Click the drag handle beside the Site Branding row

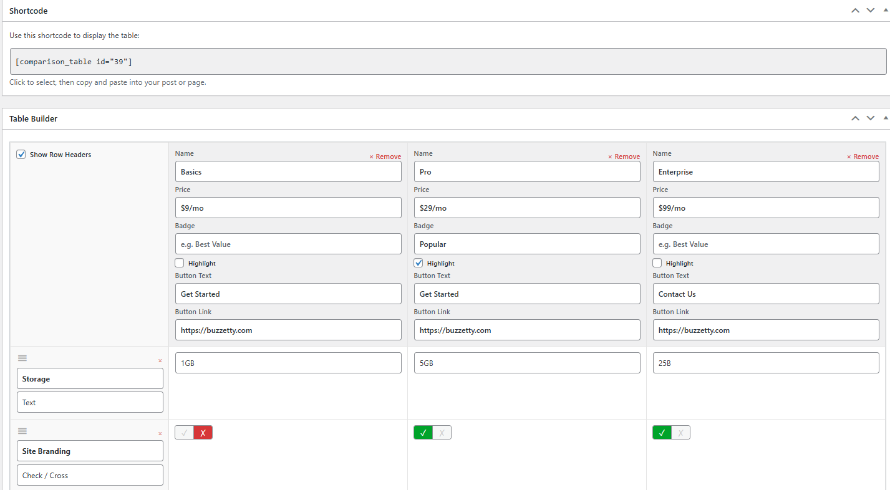click(x=22, y=431)
